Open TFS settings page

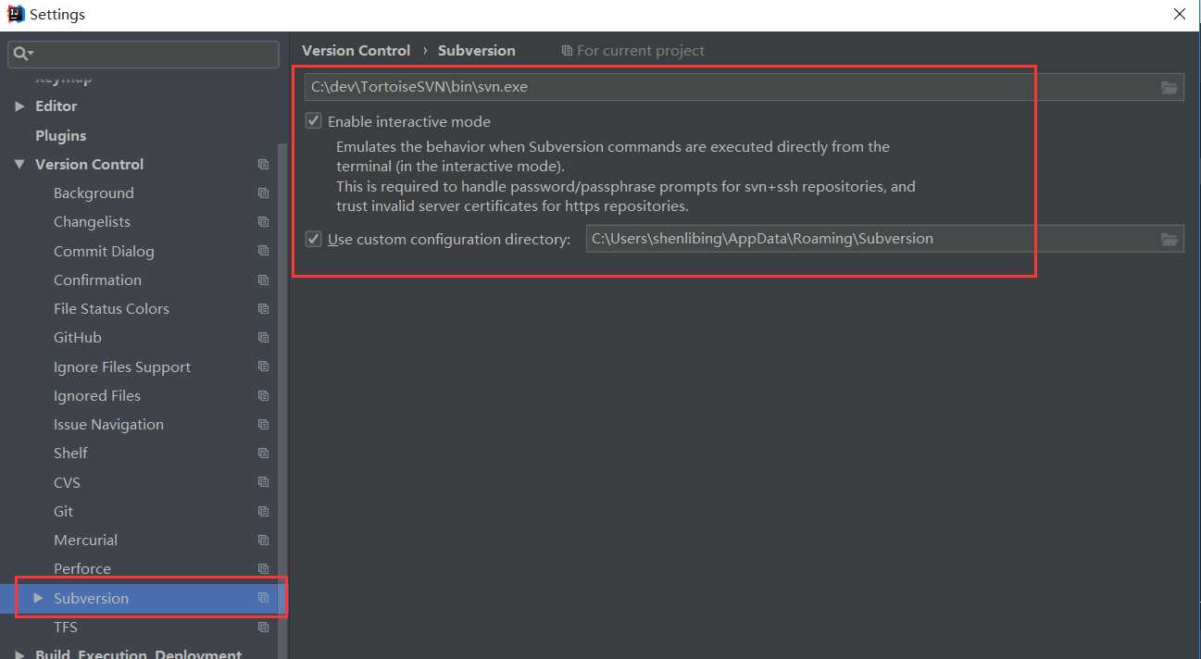click(x=66, y=627)
